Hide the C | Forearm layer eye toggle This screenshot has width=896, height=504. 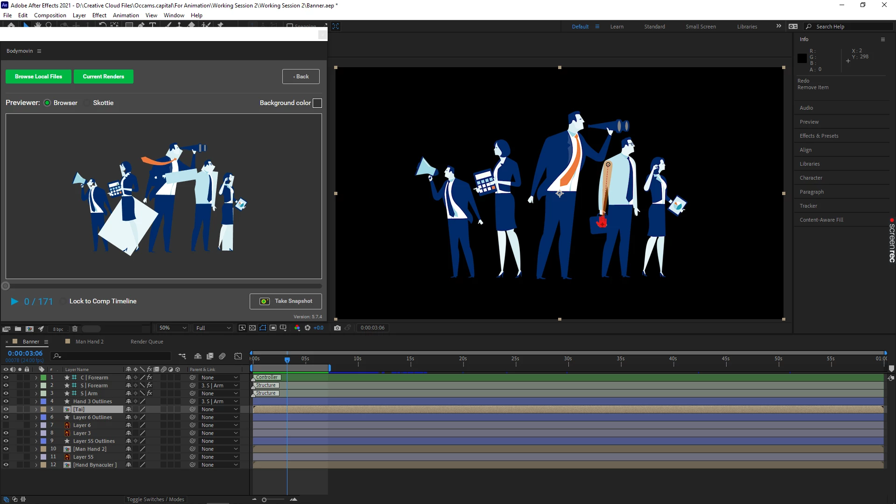coord(6,378)
